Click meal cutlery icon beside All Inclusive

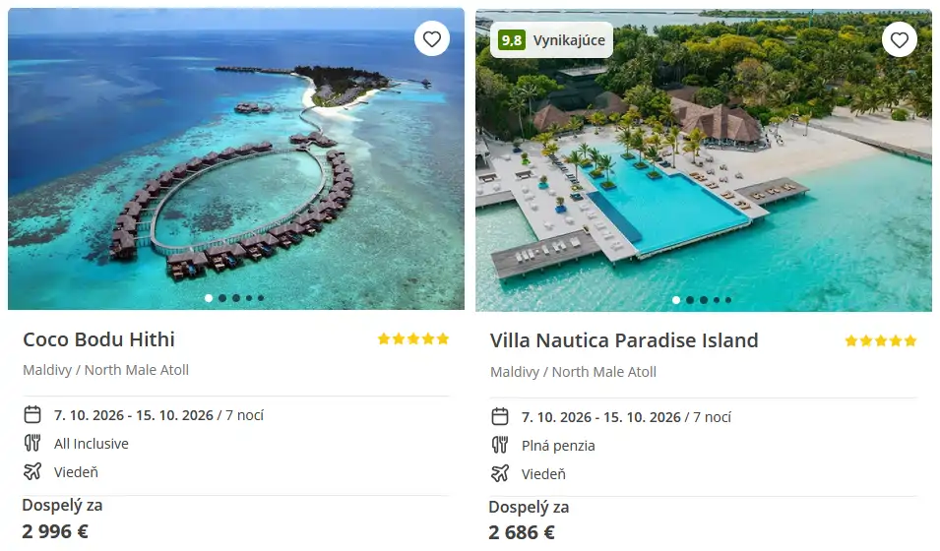(x=32, y=443)
